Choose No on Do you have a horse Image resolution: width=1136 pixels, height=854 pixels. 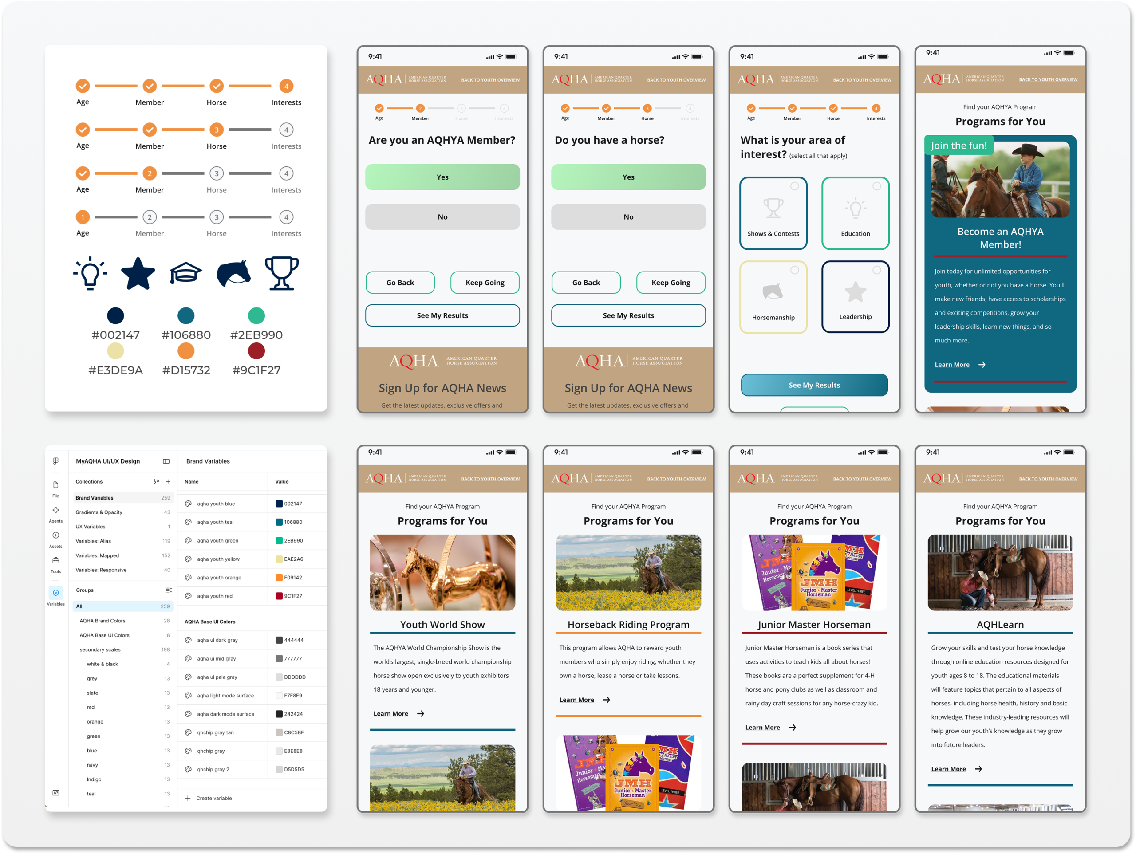pos(628,216)
